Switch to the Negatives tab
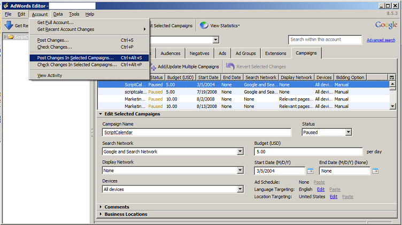The width and height of the screenshot is (402, 225). [199, 53]
